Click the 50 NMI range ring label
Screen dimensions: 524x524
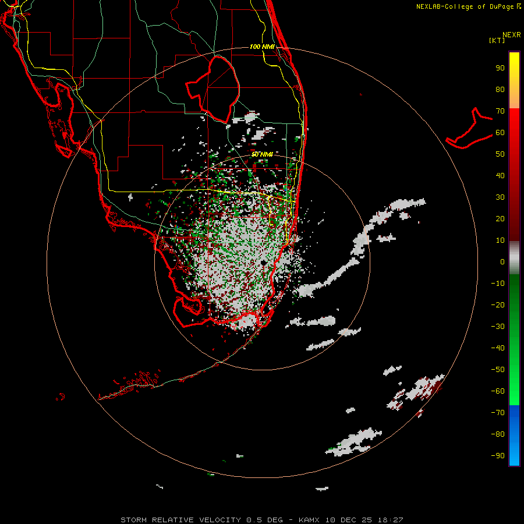[262, 154]
